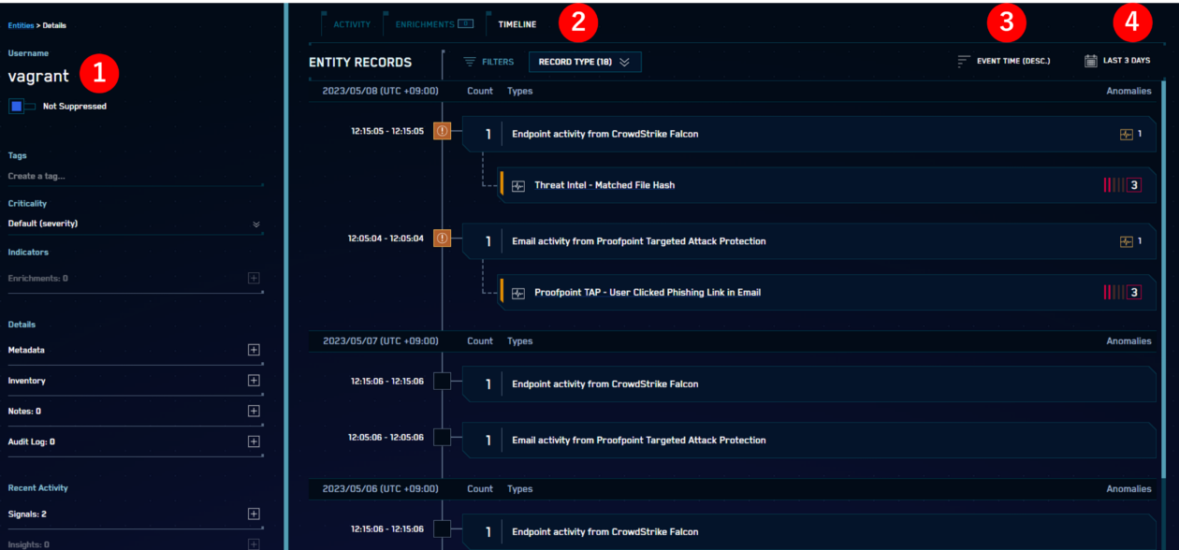Open the Record Type (18) dropdown
Image resolution: width=1179 pixels, height=550 pixels.
[585, 62]
